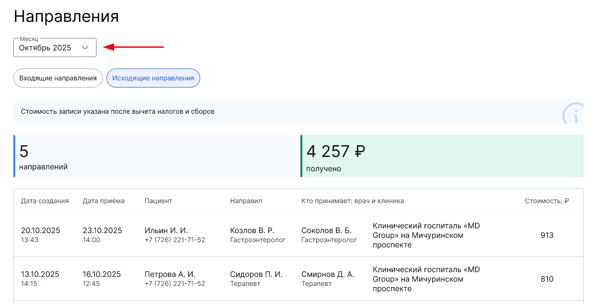Select the Исходящие направления tab
Screen dimensions: 589x304
[153, 78]
